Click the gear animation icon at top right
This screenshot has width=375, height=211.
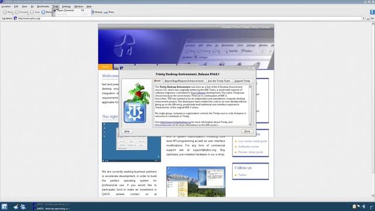(373, 12)
